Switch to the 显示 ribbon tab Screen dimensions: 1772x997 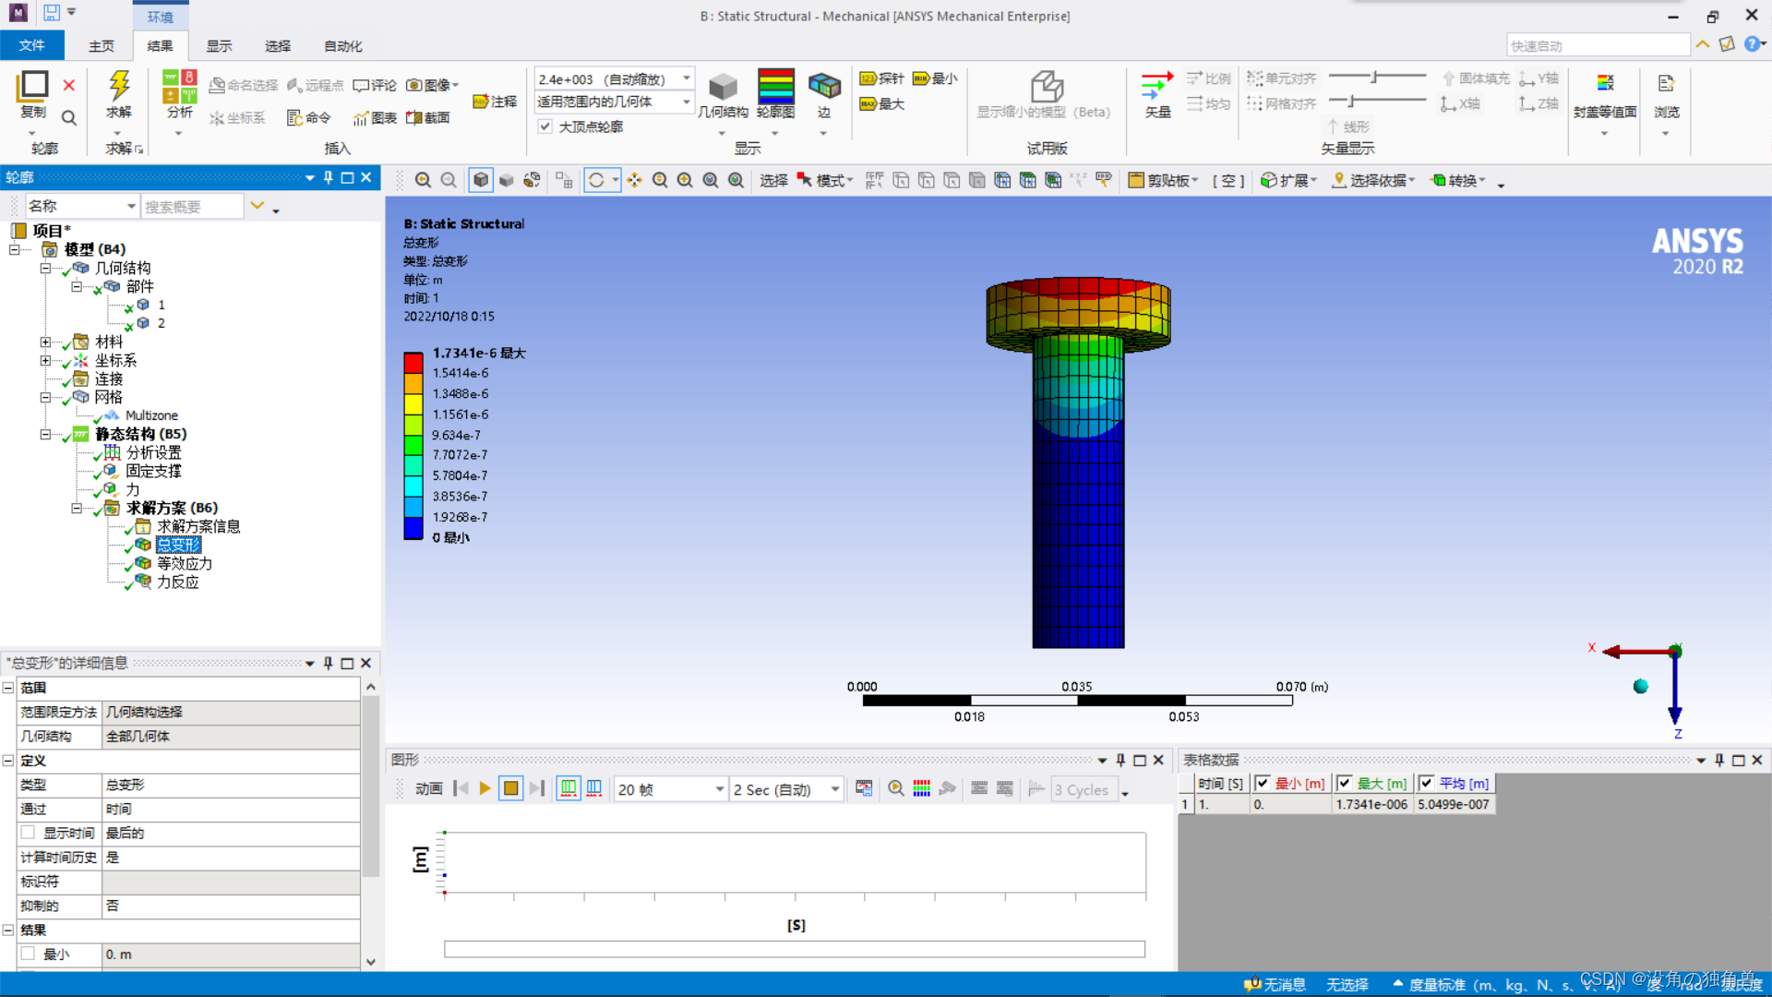click(219, 45)
